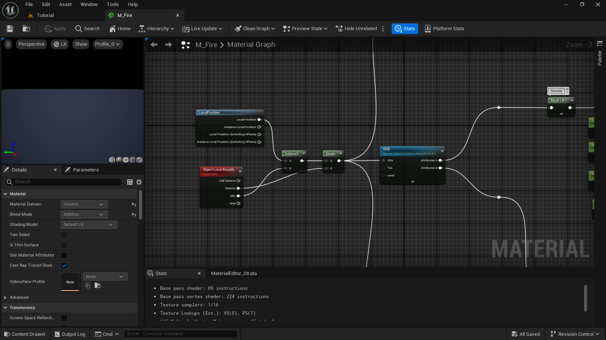This screenshot has width=606, height=340.
Task: Open the Edit menu
Action: [46, 5]
